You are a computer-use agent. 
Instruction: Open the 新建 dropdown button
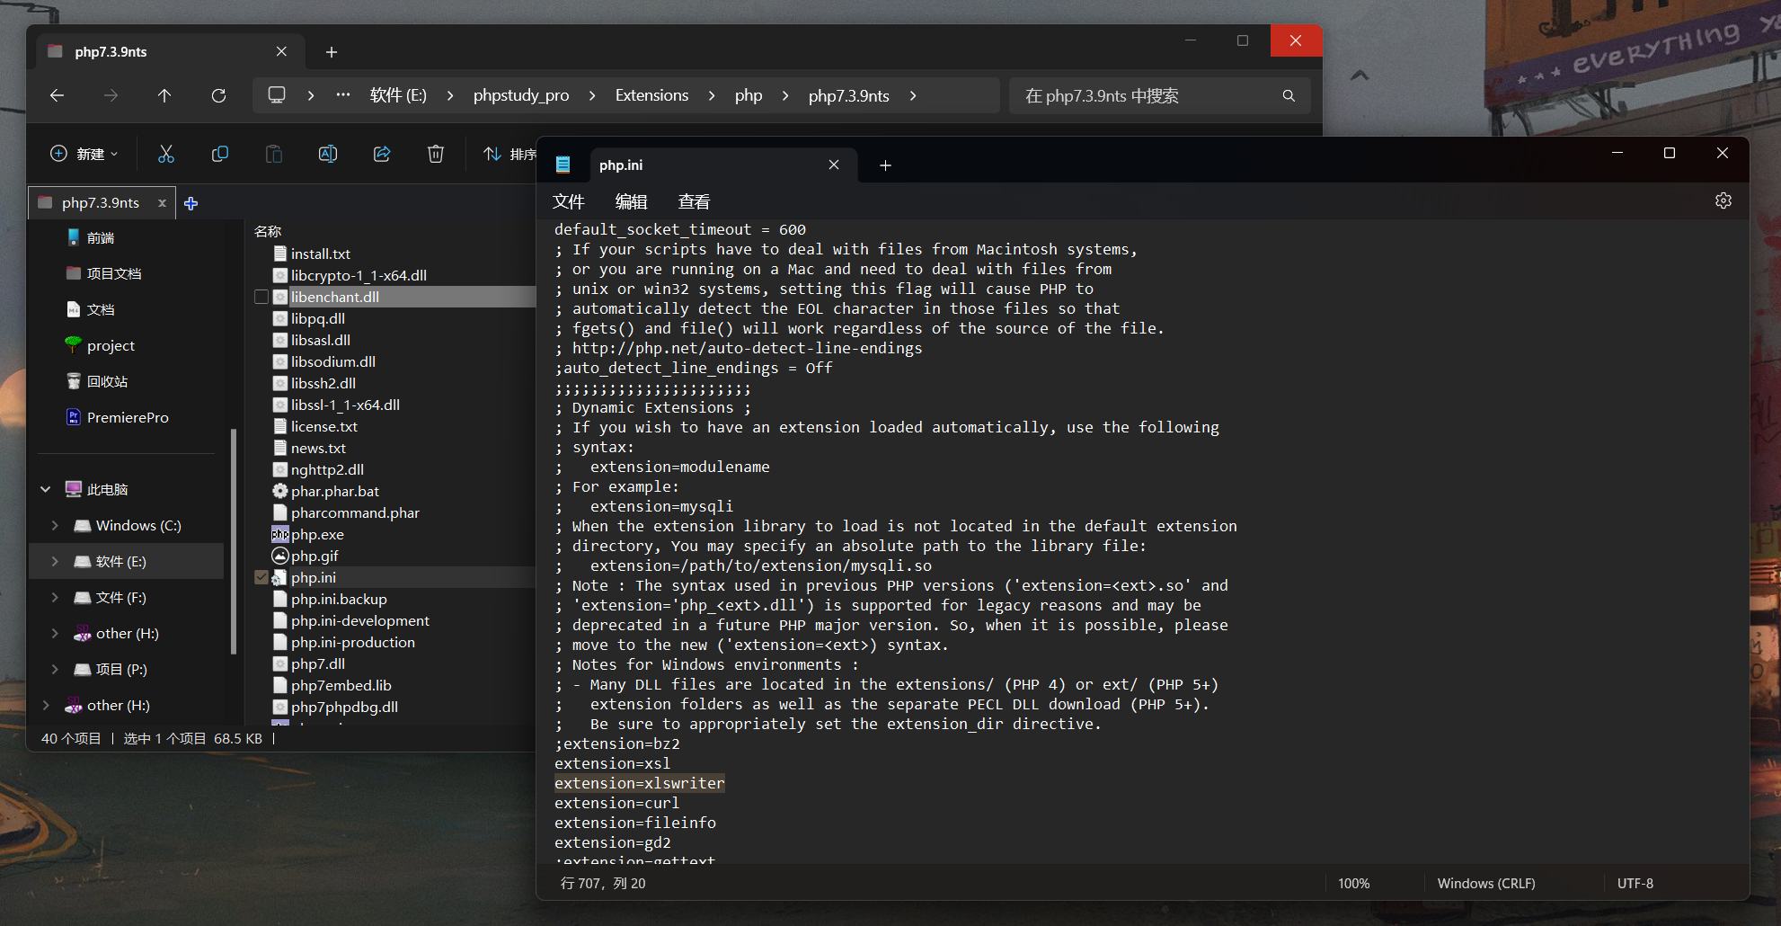point(84,154)
